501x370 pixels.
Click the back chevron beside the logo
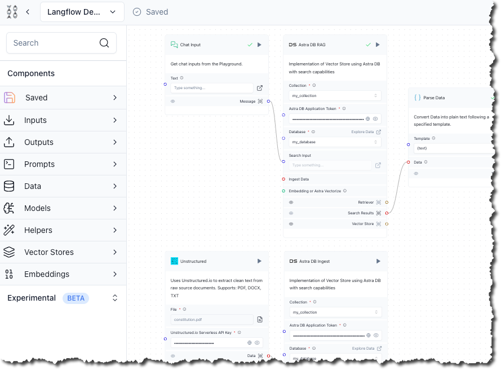point(27,11)
